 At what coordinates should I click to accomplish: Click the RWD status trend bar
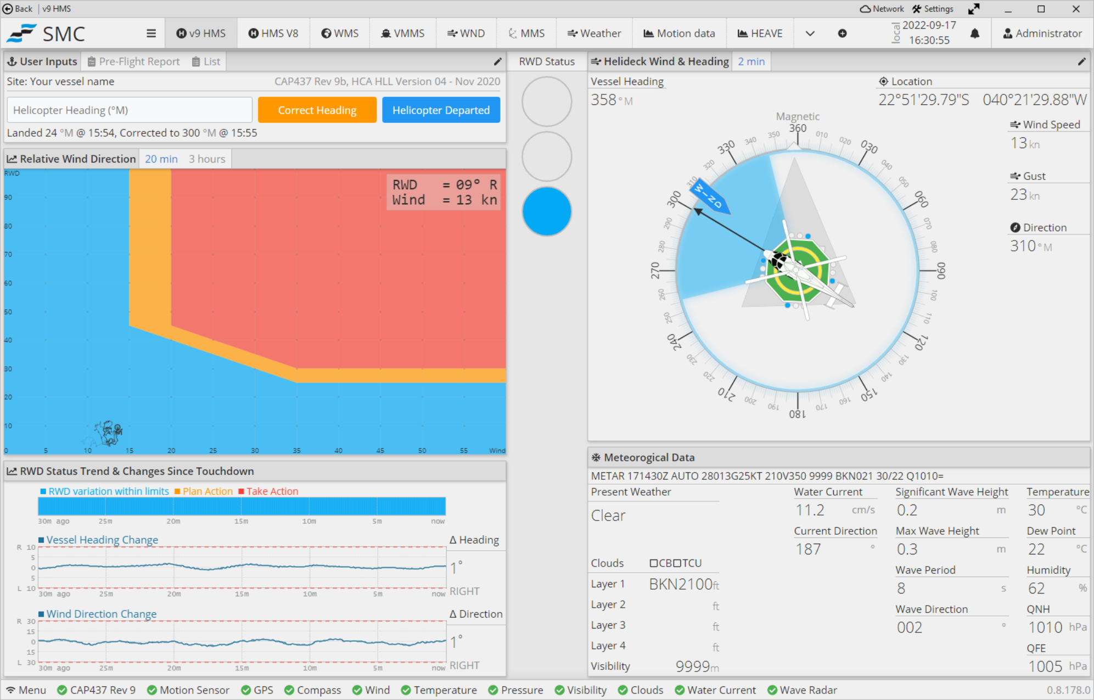tap(242, 506)
